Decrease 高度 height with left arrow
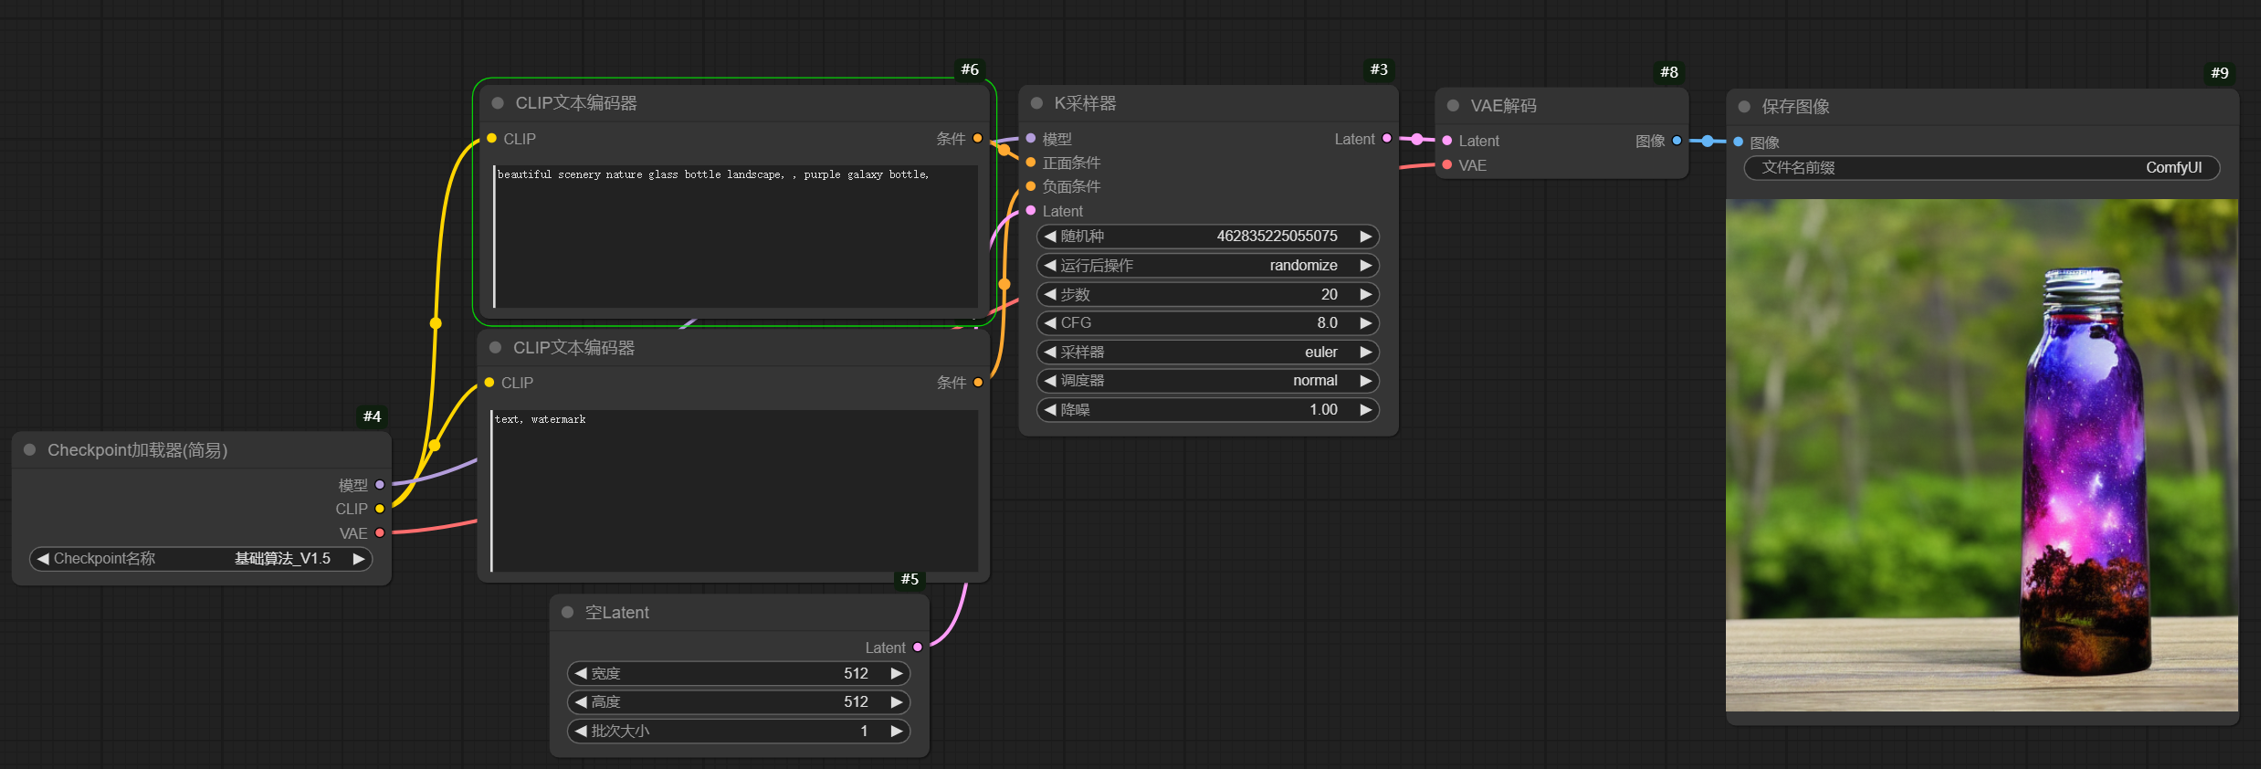Viewport: 2261px width, 769px height. [581, 701]
